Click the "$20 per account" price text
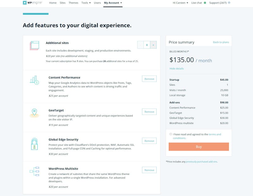This screenshot has height=196, width=253. tap(58, 187)
